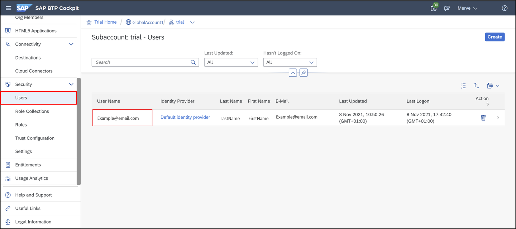Image resolution: width=516 pixels, height=229 pixels.
Task: Open the hamburger navigation menu
Action: [x=9, y=8]
